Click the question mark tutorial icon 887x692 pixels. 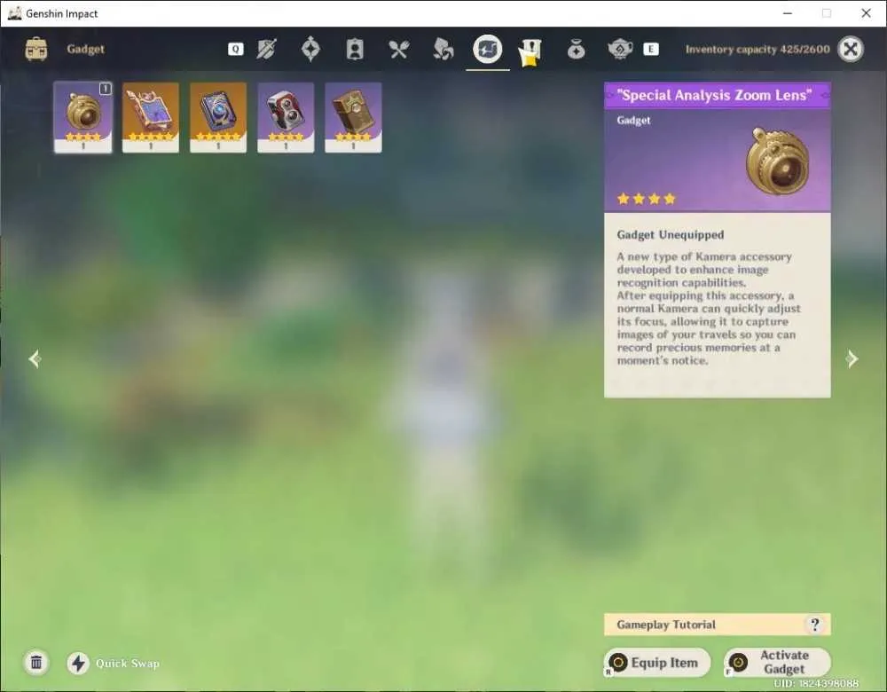(814, 625)
